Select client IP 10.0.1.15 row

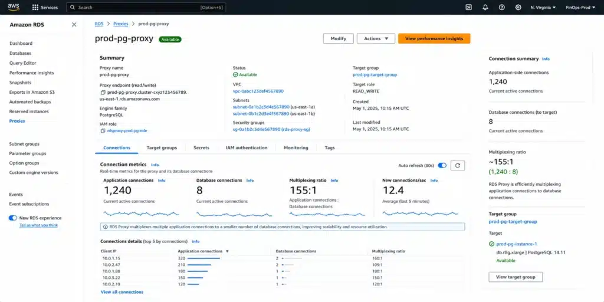click(x=281, y=258)
